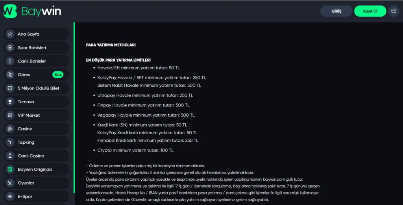Select 5 Milyon Ödüllü Bilet
403x205 pixels.
38,88
